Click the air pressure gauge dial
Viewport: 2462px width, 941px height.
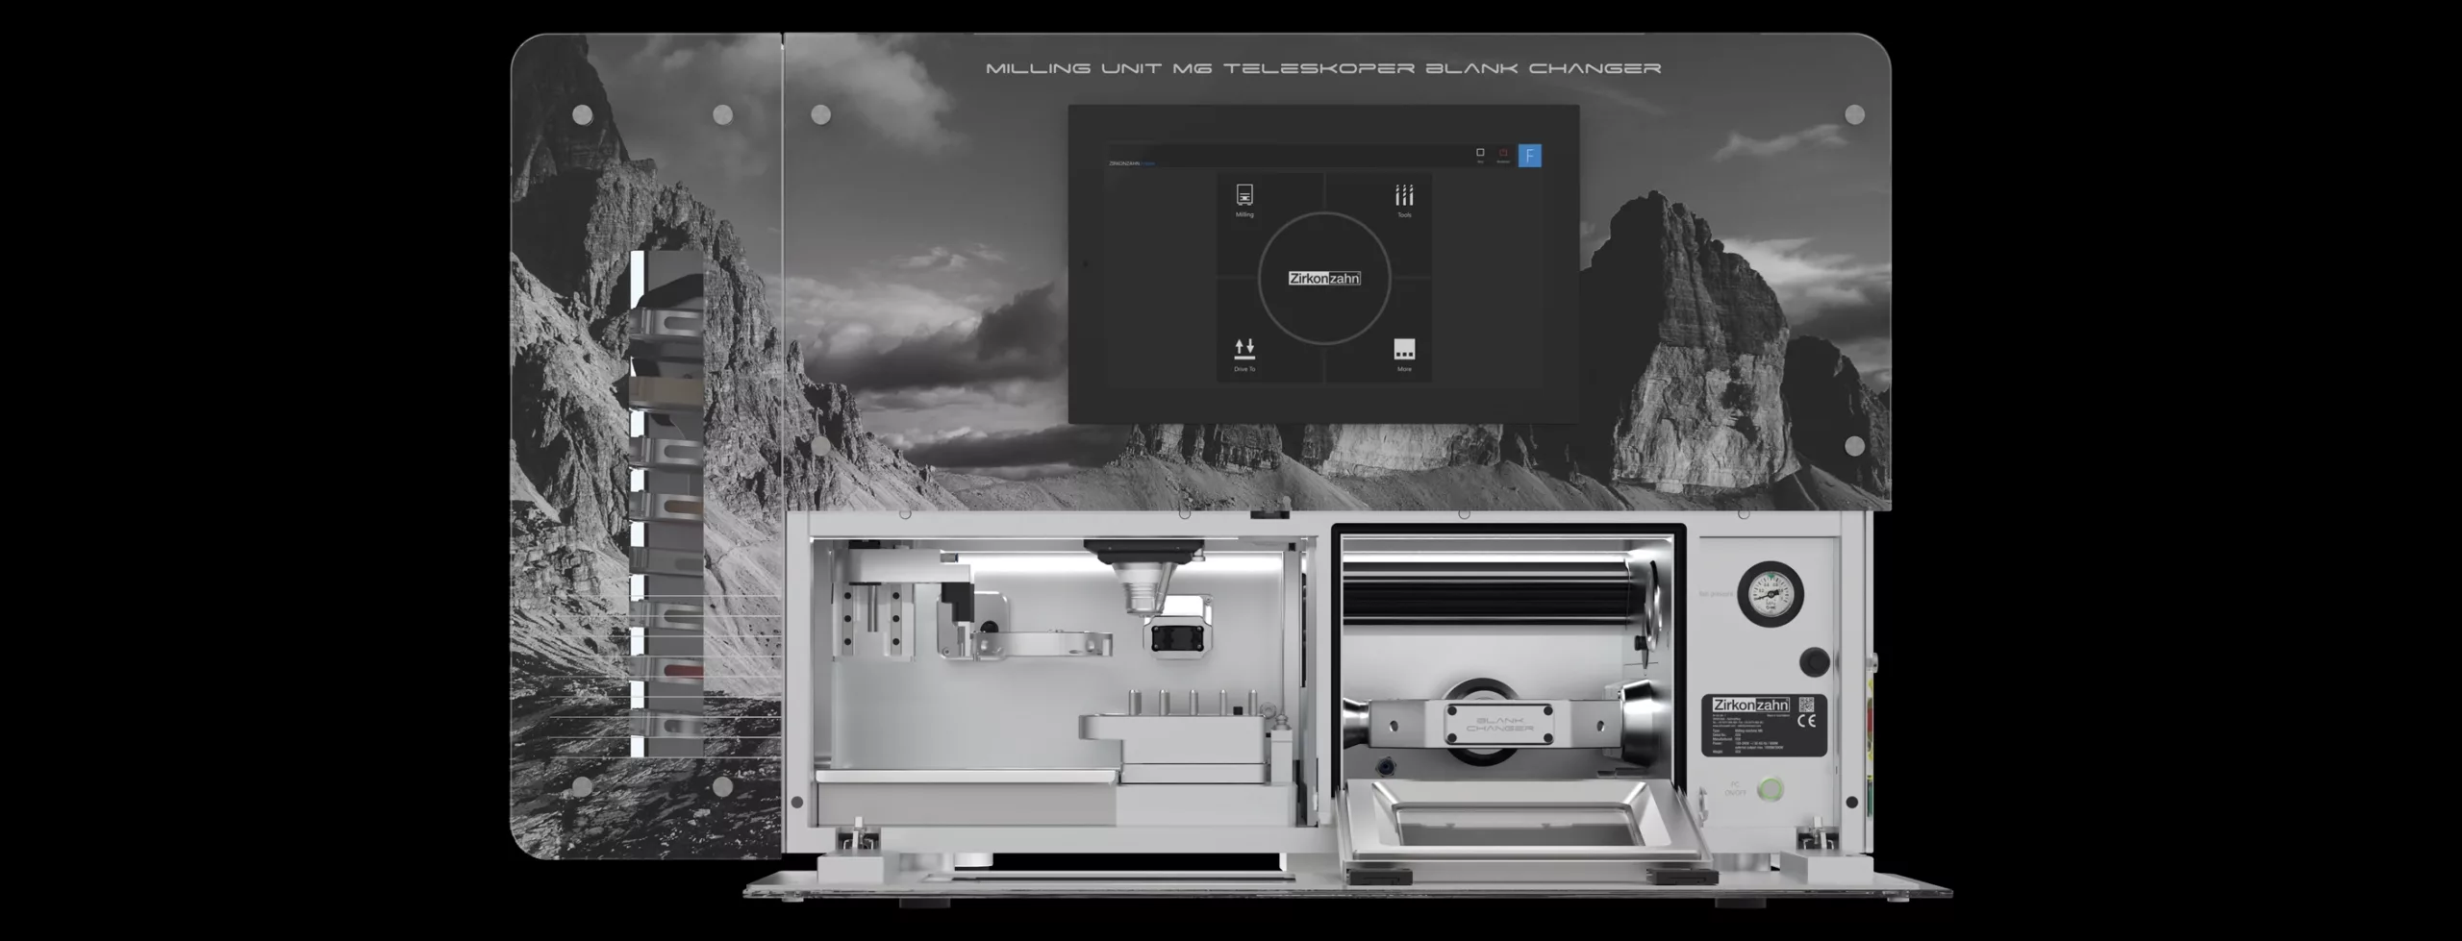click(x=1770, y=594)
